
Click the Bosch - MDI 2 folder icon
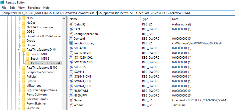[x=27, y=59]
